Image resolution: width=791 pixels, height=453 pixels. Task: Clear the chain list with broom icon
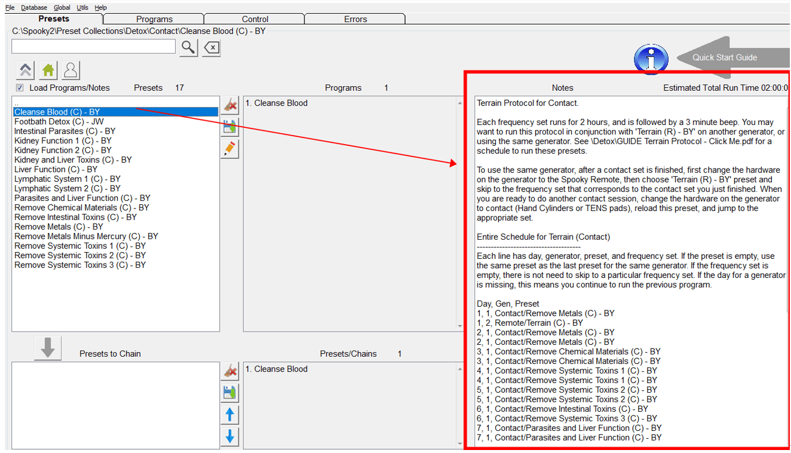coord(229,371)
